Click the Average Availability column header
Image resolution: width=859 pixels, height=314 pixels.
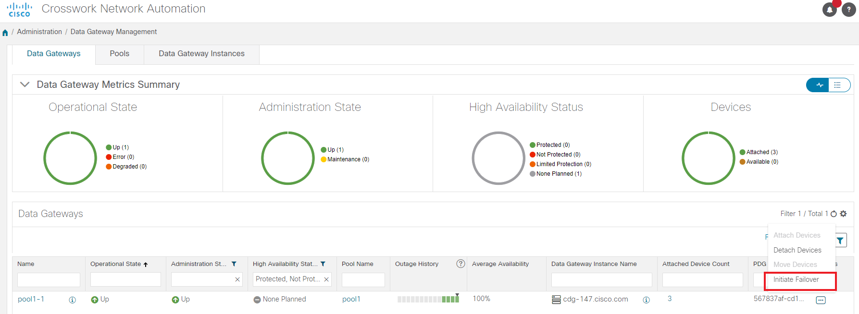point(500,264)
